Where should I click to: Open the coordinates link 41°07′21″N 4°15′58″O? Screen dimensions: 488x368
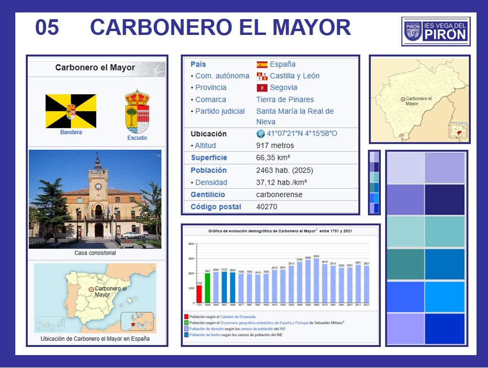[x=302, y=134]
